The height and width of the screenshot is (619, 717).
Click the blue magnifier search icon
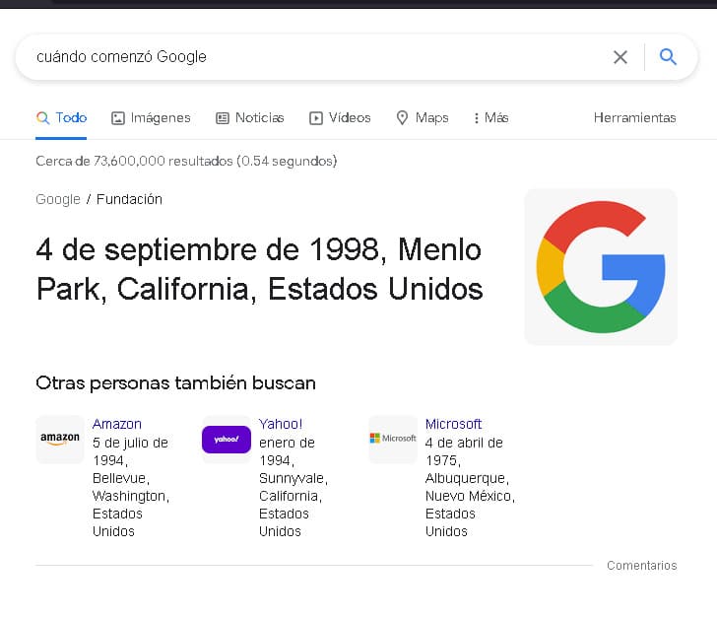(668, 57)
